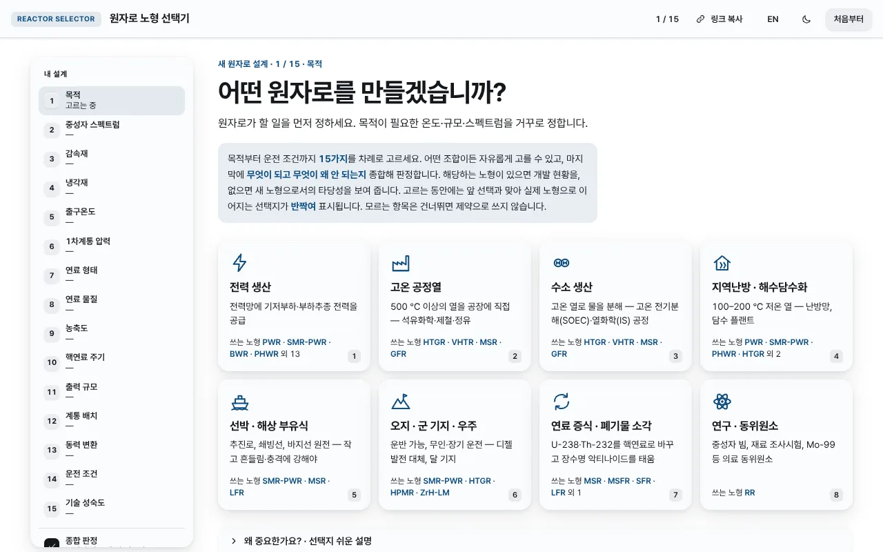Click the house icon on 지역난방 · 해수담수화
Image resolution: width=883 pixels, height=552 pixels.
click(x=722, y=263)
